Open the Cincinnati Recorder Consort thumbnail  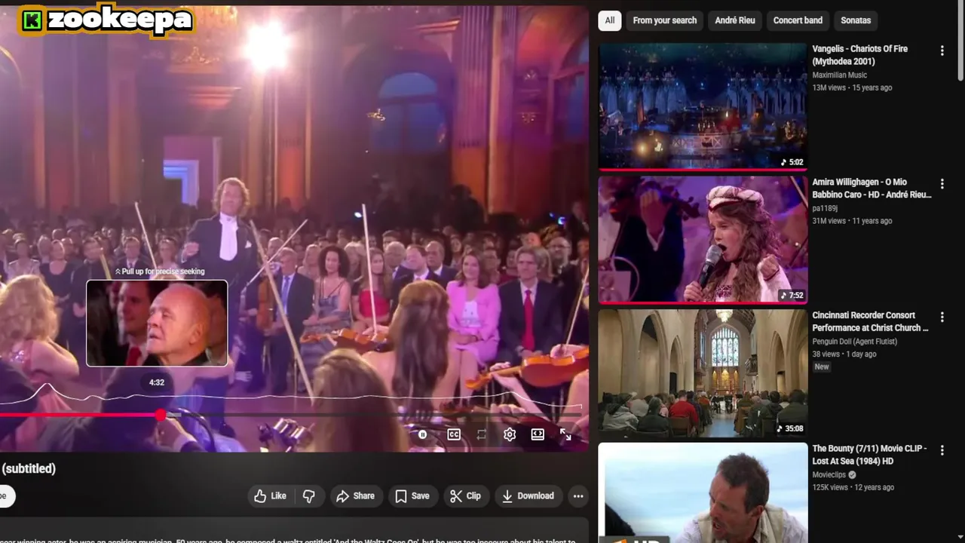click(703, 373)
